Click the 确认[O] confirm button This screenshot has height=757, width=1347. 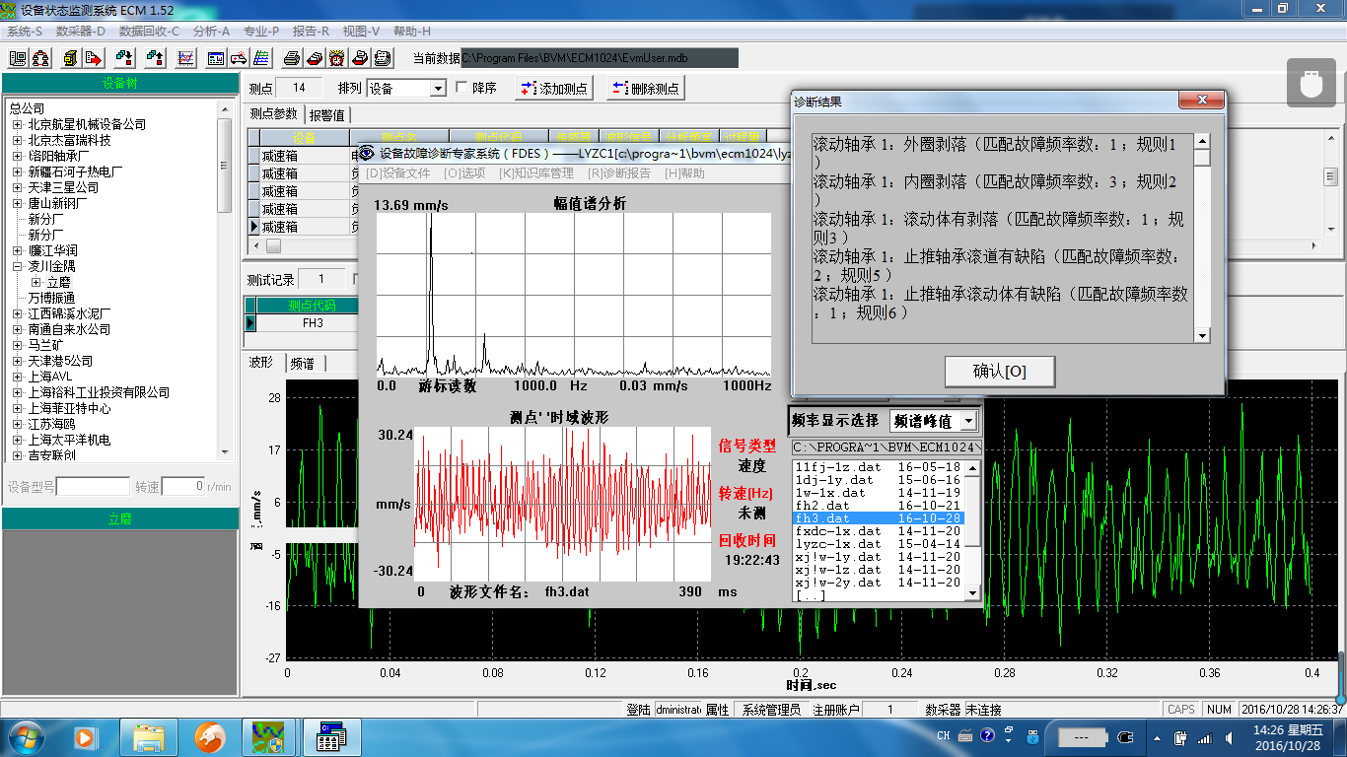tap(999, 372)
